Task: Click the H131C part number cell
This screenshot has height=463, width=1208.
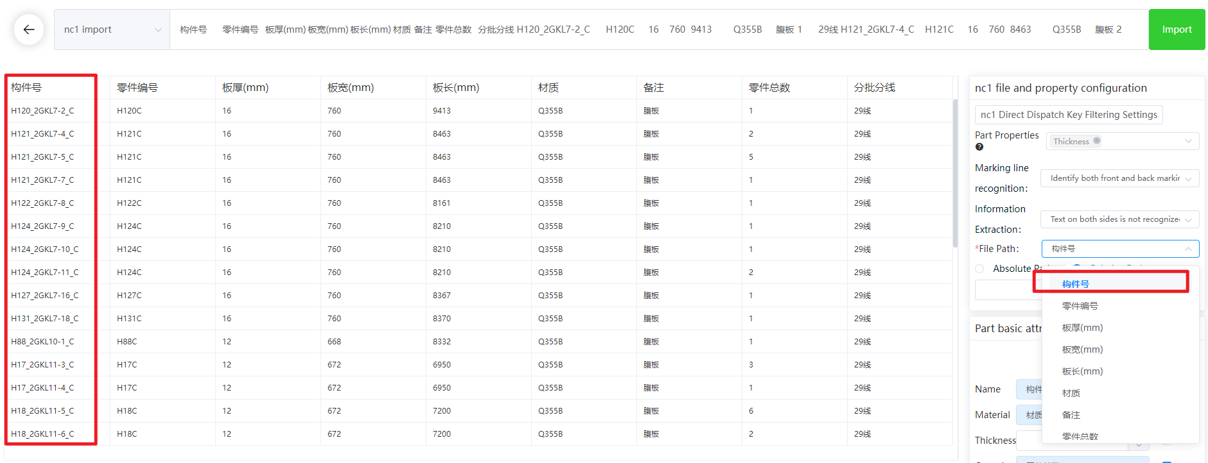Action: (162, 319)
